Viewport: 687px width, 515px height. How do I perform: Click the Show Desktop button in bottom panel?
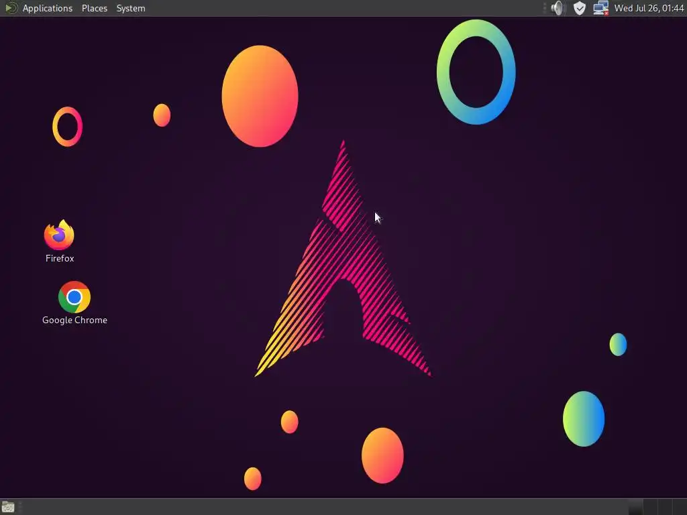click(x=8, y=507)
